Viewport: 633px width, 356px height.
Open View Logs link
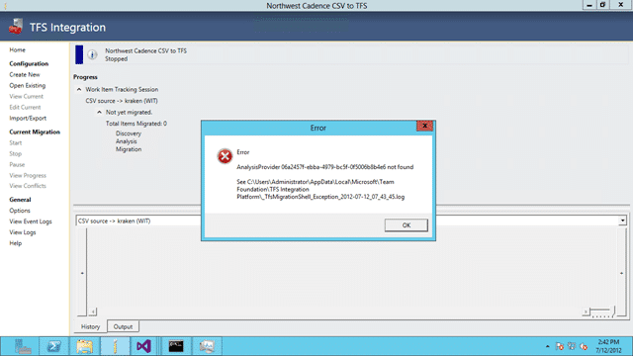tap(23, 232)
